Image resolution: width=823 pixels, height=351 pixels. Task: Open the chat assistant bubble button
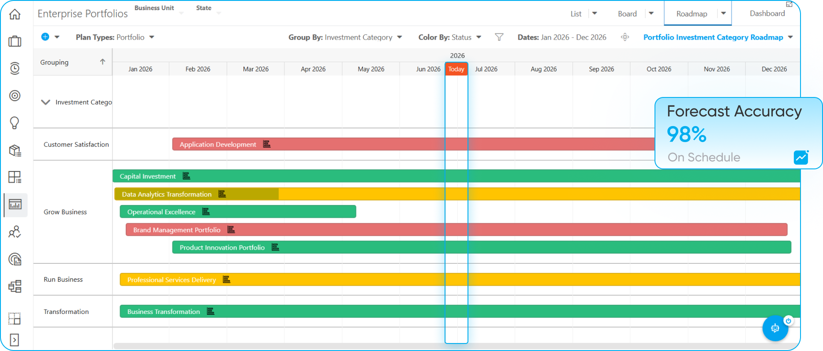(775, 328)
